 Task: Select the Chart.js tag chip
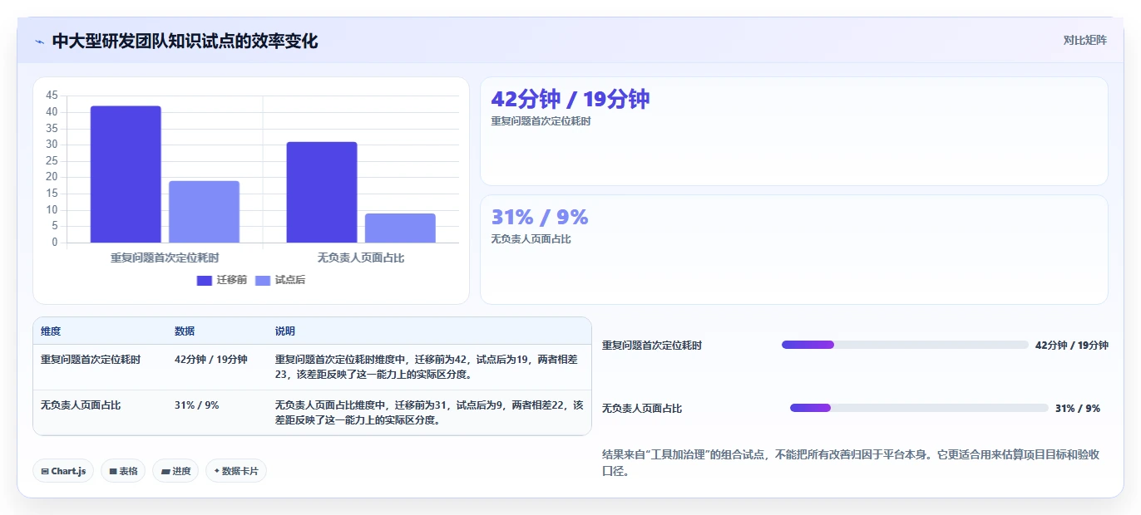(63, 471)
